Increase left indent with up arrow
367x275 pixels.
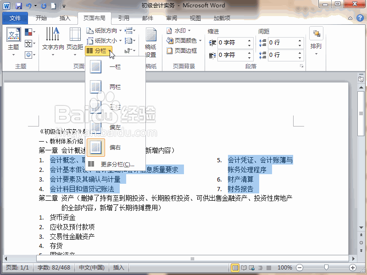pyautogui.click(x=250, y=40)
